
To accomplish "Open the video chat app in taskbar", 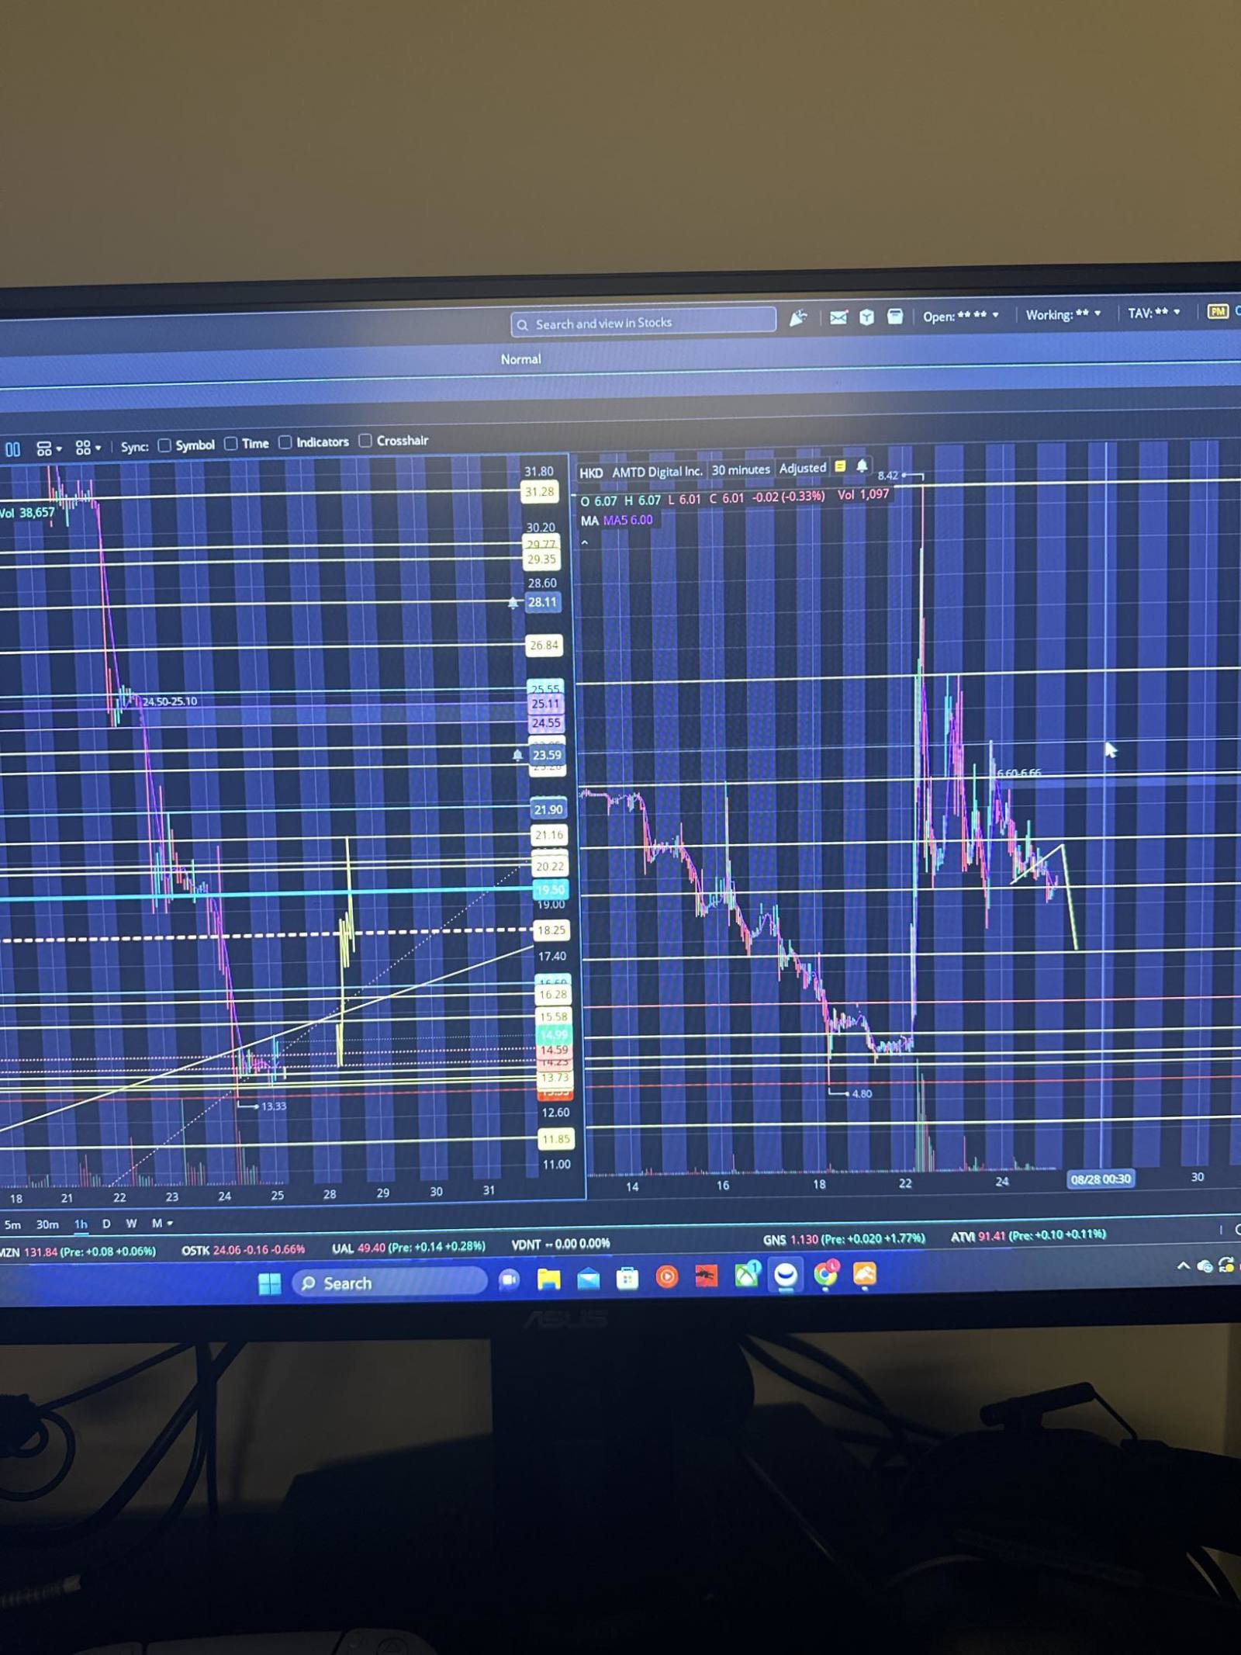I will (509, 1279).
